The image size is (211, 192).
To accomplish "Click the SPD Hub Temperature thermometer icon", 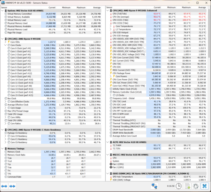I will coord(111,177).
